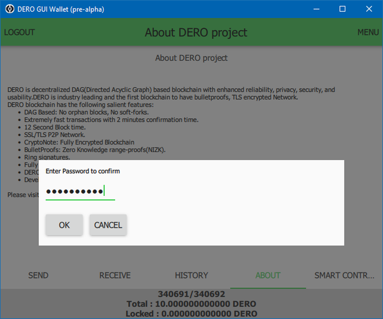Open the HISTORY tab
Viewport: 383px width, 319px height.
[x=191, y=275]
